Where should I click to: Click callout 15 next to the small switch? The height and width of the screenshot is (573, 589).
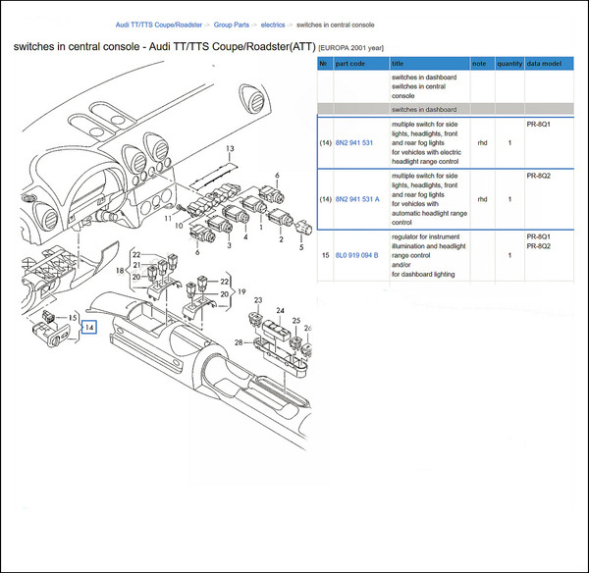point(72,318)
